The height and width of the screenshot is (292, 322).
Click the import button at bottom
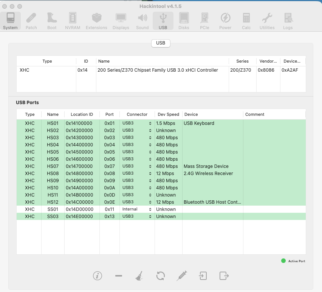(203, 276)
